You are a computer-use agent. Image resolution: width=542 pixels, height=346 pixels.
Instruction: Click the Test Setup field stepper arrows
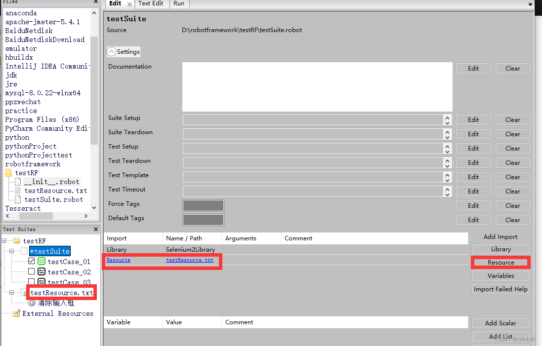tap(447, 149)
